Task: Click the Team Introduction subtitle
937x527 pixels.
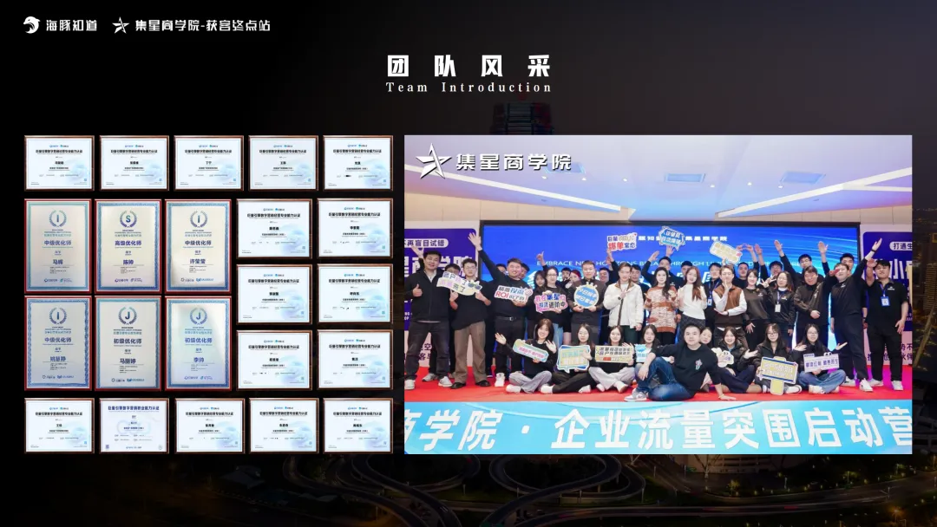Action: click(468, 87)
